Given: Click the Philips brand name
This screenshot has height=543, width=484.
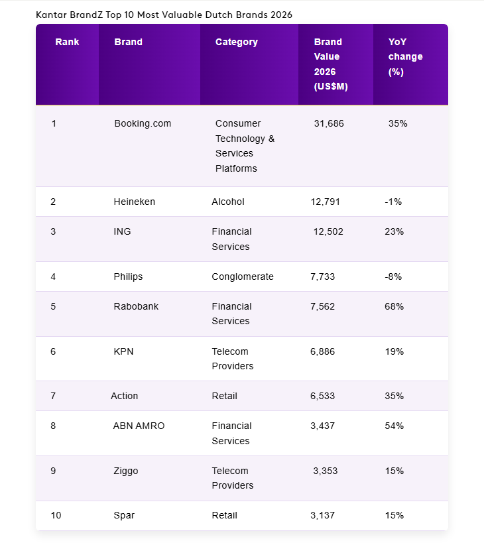Looking at the screenshot, I should click(x=128, y=276).
